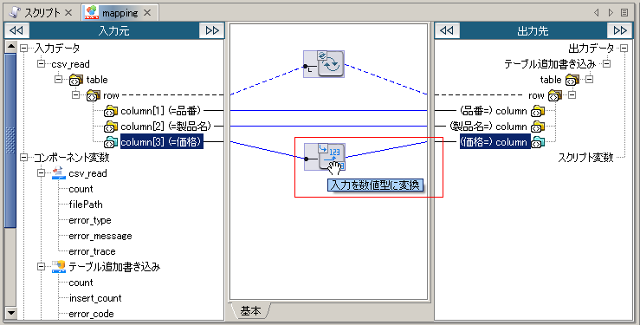
Task: Collapse the コンポーネント変数 node
Action: click(24, 157)
